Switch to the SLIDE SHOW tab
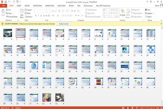 point(61,6)
